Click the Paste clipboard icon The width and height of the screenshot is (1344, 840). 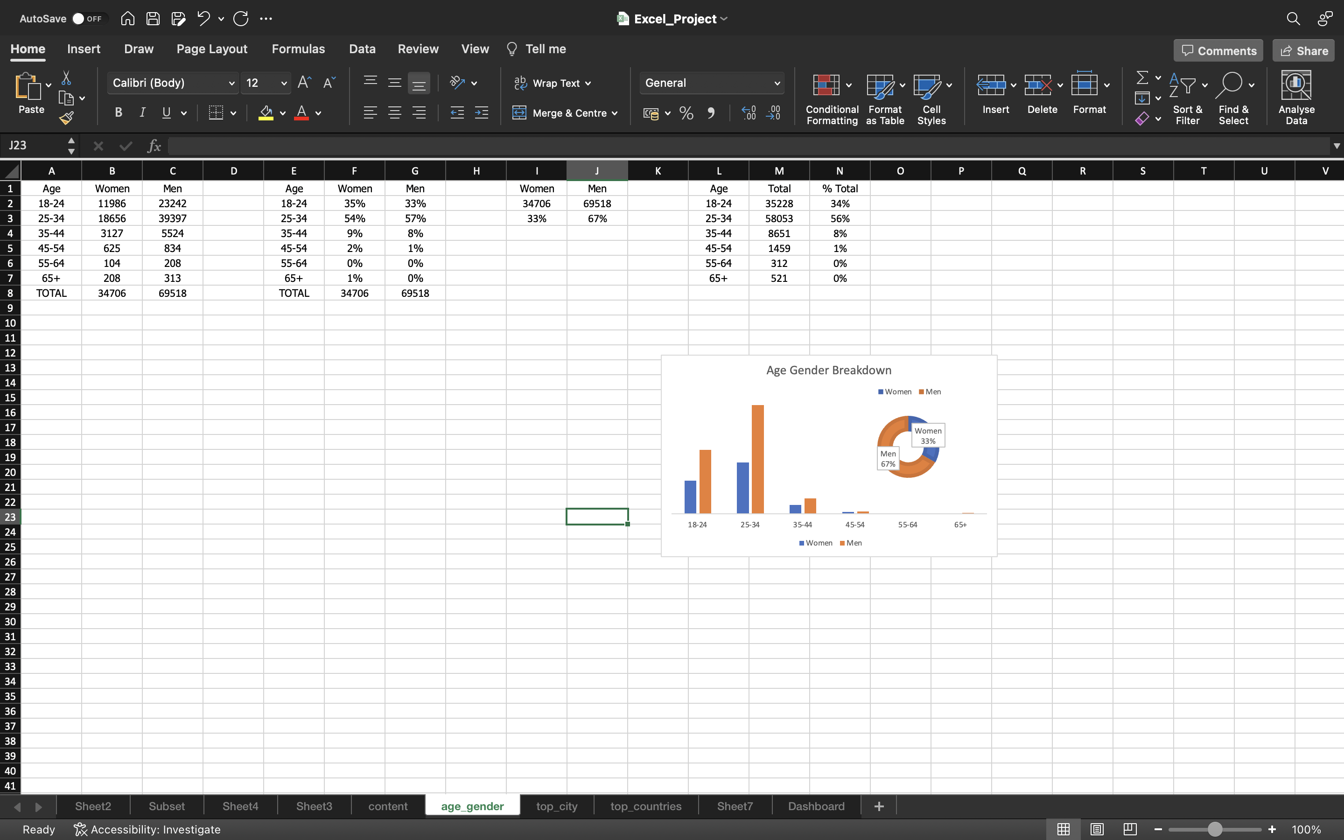click(28, 87)
